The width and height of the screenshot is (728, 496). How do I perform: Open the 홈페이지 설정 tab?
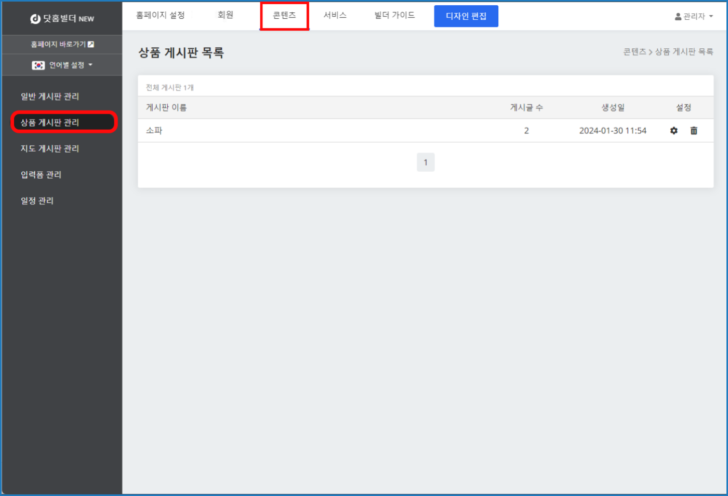tap(160, 16)
